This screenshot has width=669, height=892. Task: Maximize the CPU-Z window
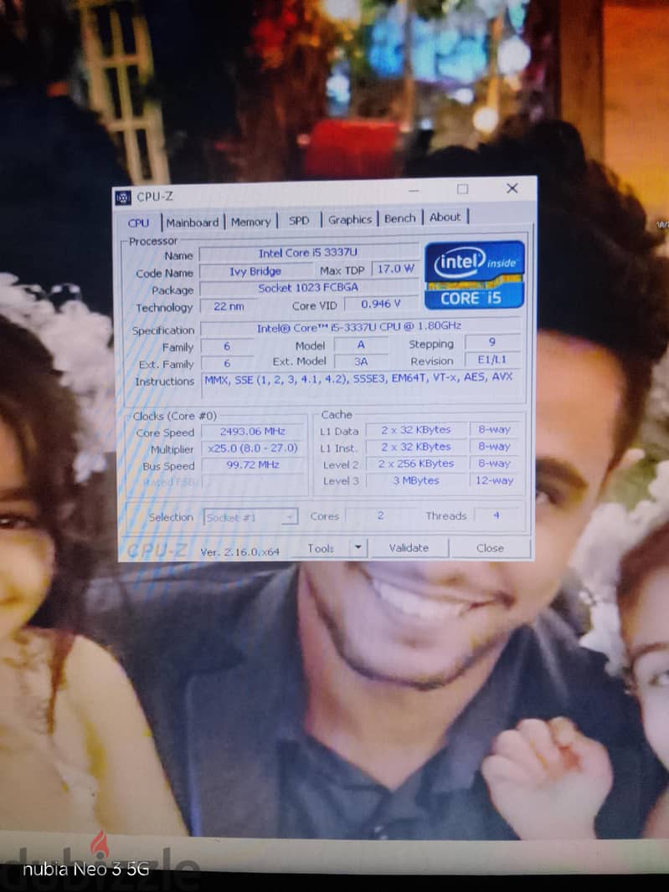[x=462, y=189]
